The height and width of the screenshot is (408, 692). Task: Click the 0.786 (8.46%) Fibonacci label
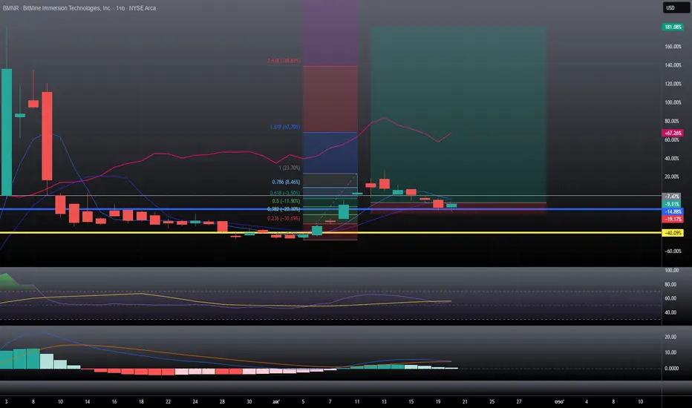tap(286, 182)
